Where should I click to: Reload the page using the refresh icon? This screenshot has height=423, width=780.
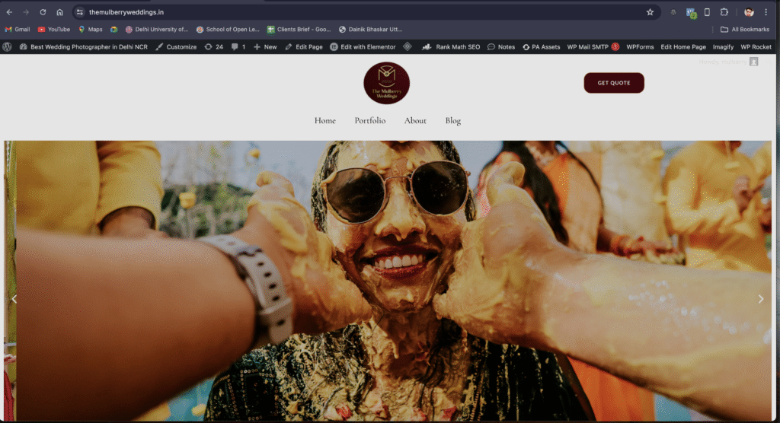pos(43,12)
